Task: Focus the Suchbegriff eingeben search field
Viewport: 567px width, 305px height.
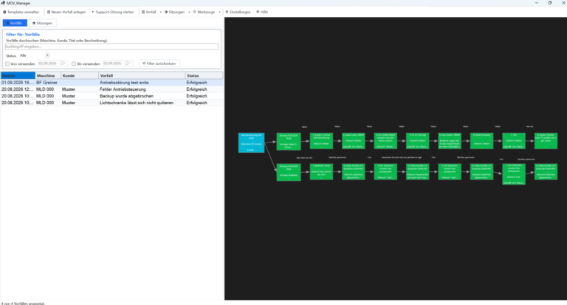Action: tap(111, 47)
